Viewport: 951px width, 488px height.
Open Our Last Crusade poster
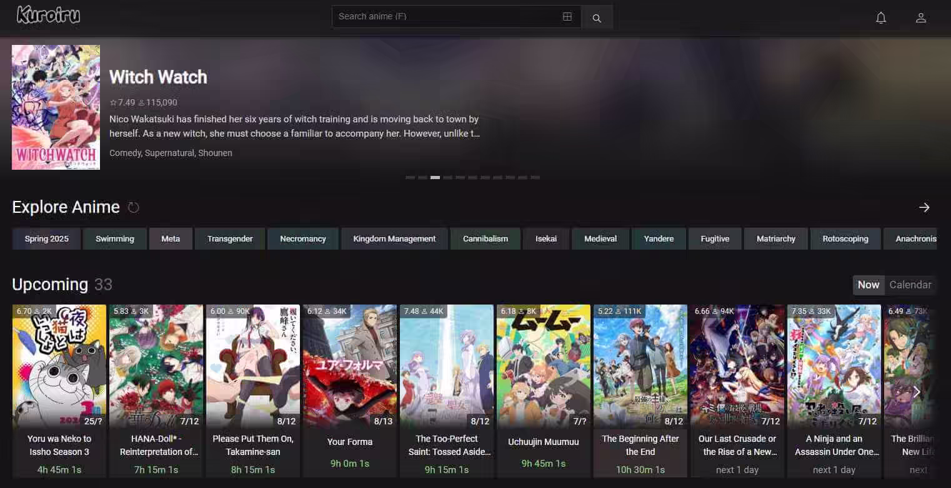click(x=737, y=366)
